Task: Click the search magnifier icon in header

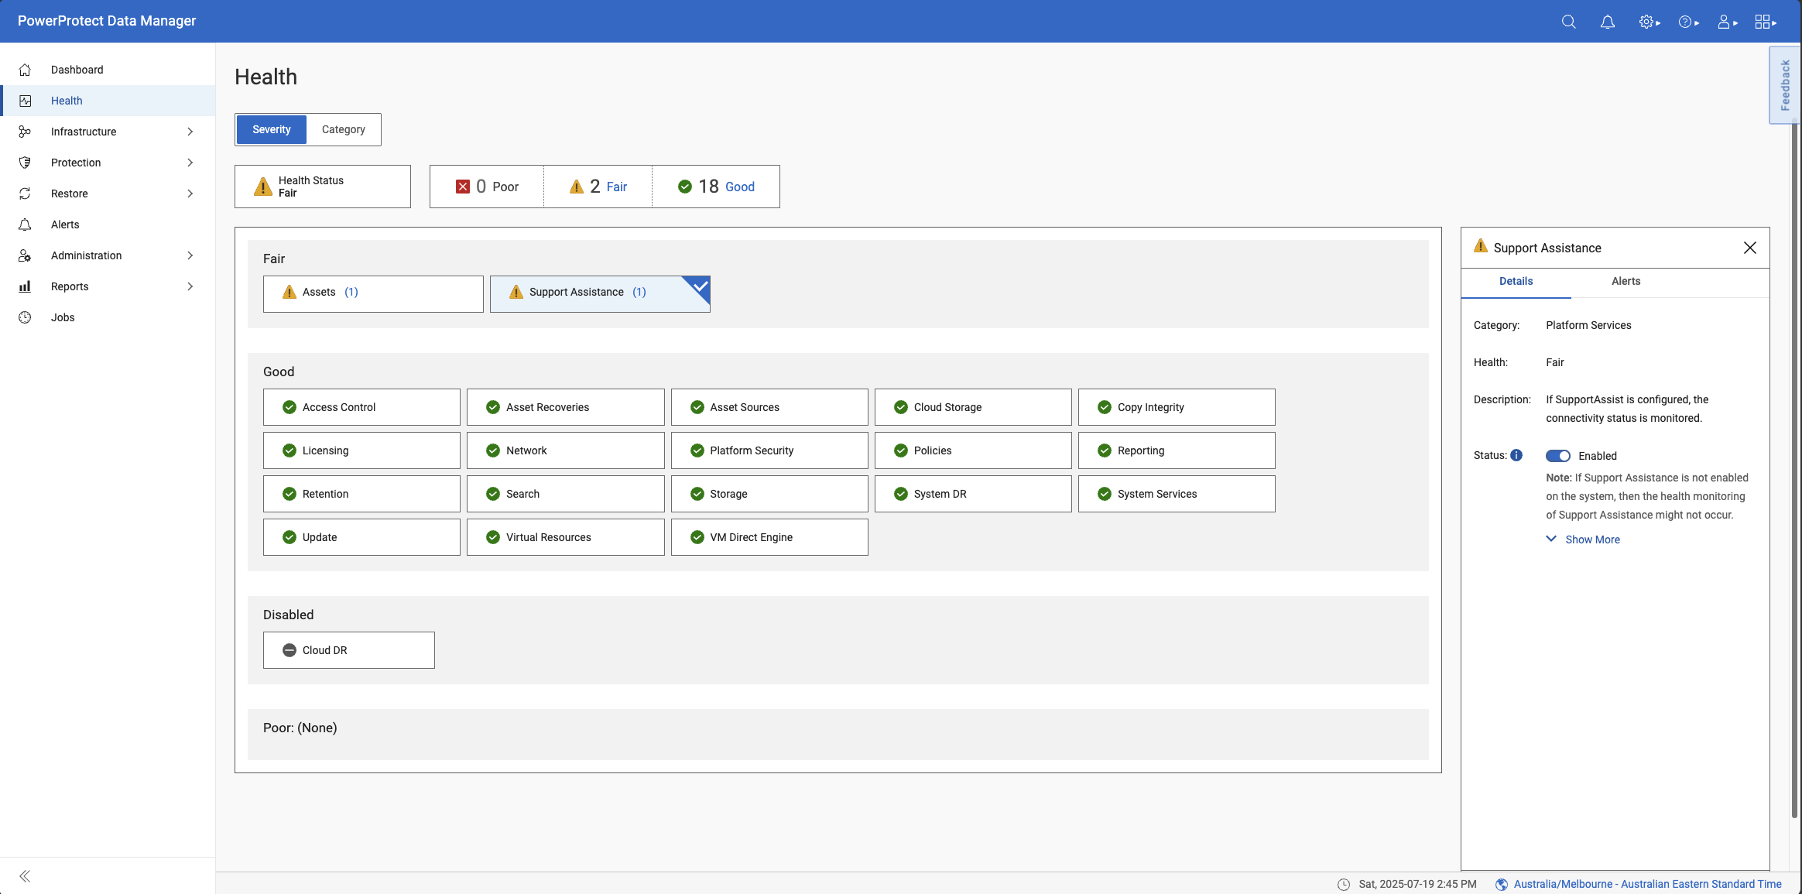Action: click(1568, 22)
